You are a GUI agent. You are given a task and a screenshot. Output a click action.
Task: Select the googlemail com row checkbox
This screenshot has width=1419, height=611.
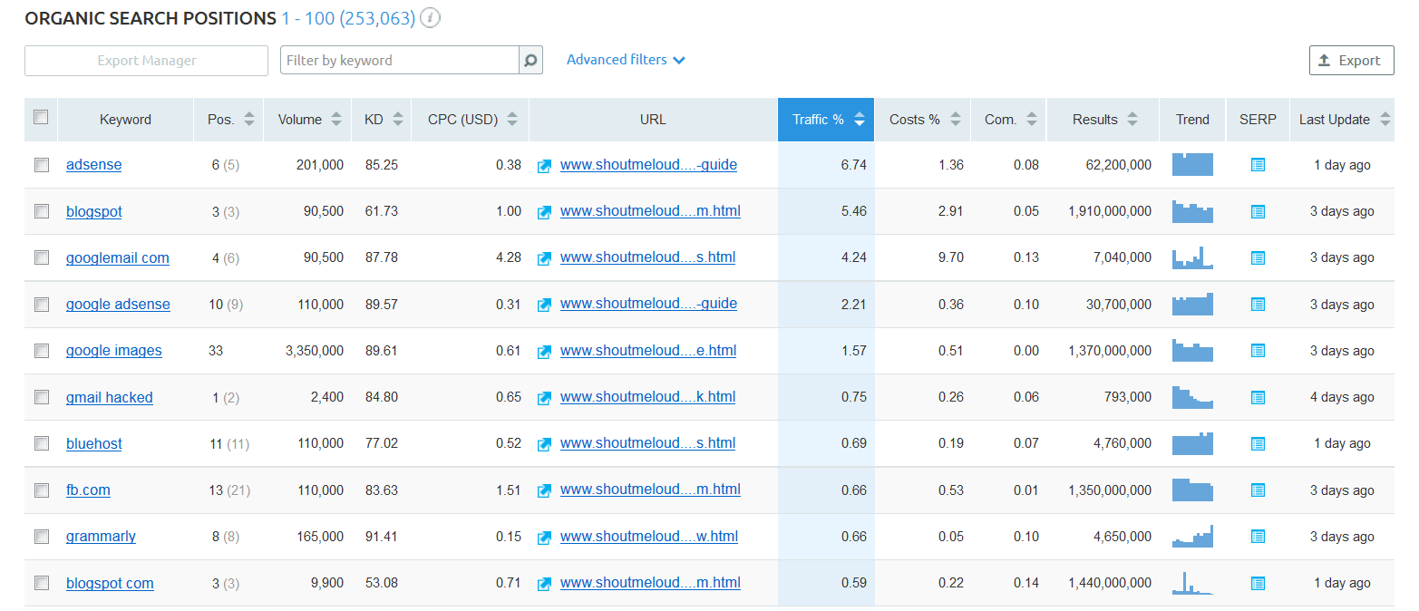[x=42, y=257]
